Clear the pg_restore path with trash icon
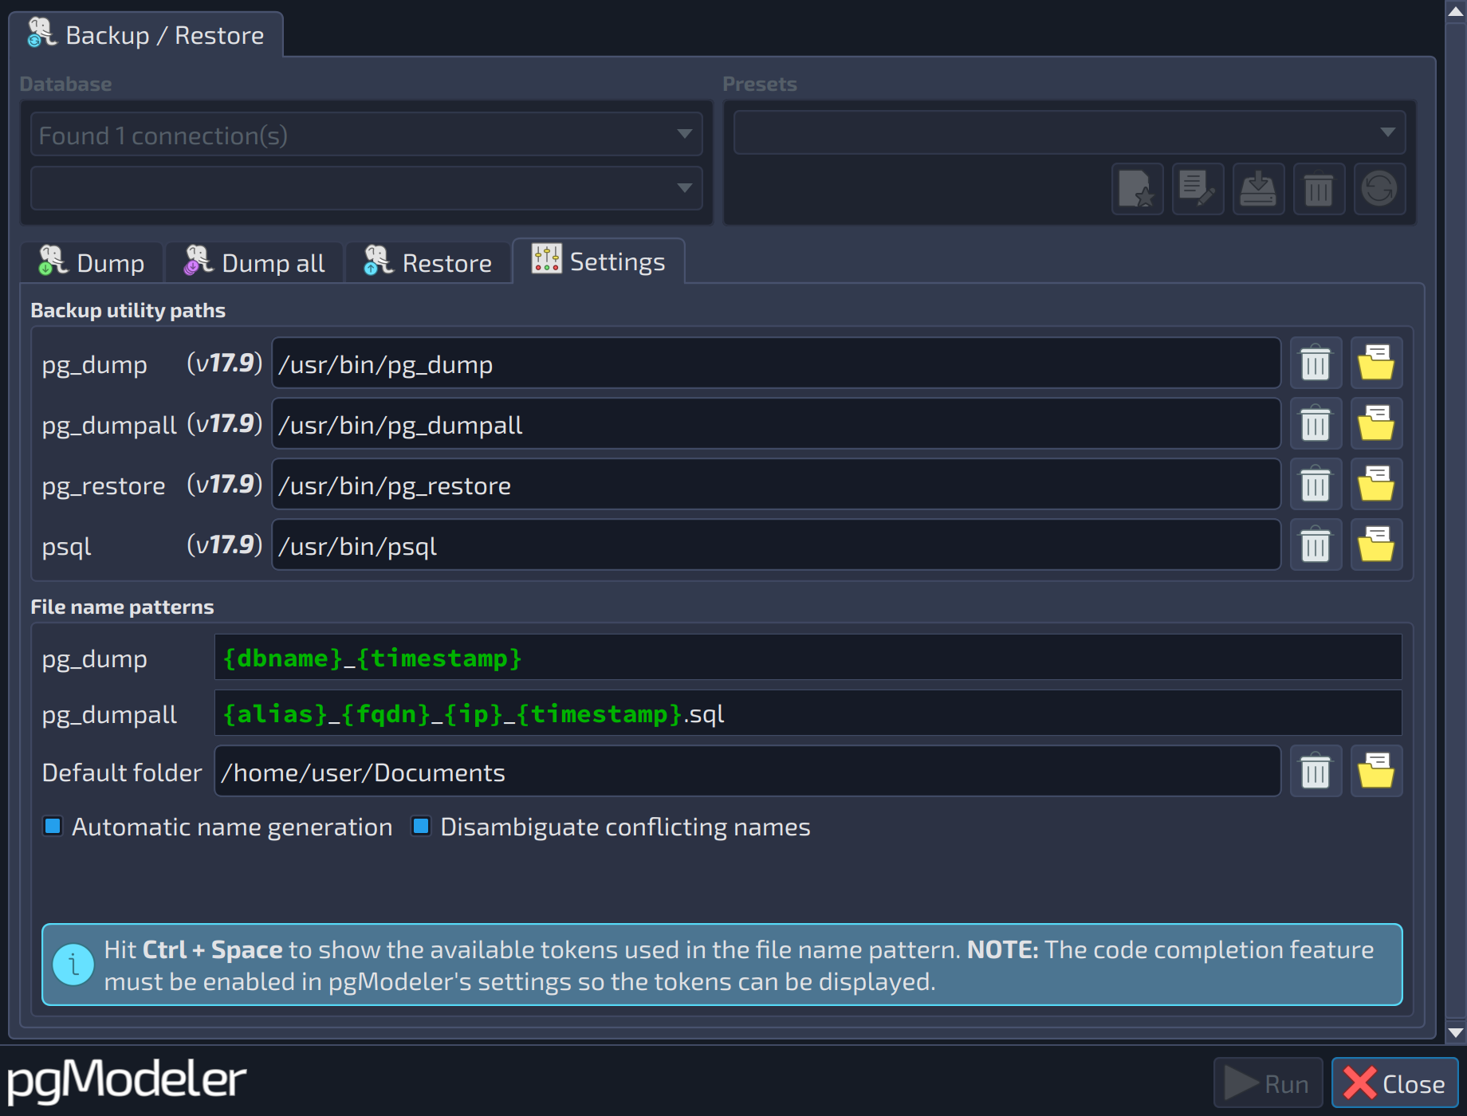This screenshot has height=1116, width=1467. coord(1316,485)
